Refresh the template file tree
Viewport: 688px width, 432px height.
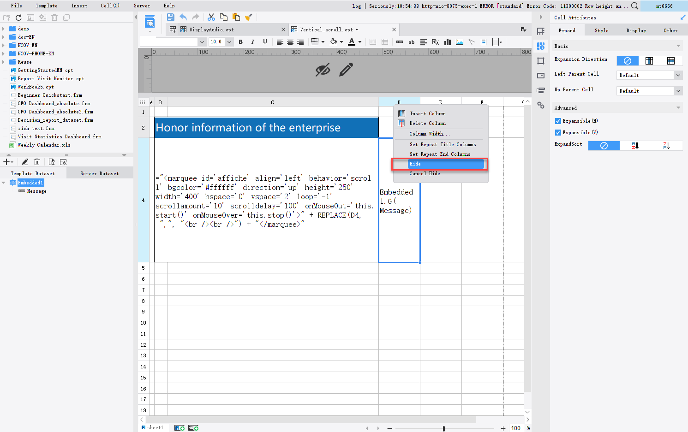pyautogui.click(x=18, y=18)
